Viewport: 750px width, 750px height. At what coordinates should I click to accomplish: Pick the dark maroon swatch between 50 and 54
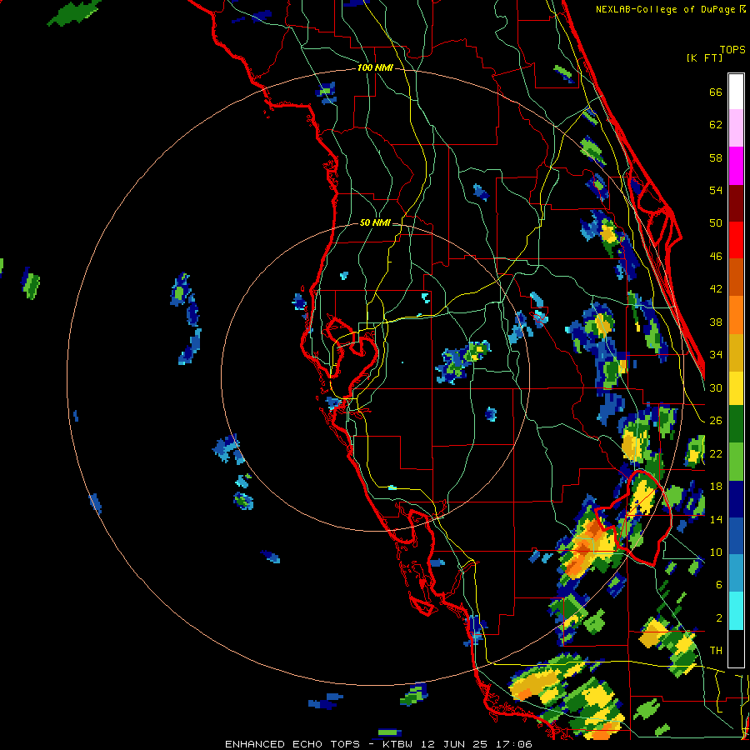point(736,202)
